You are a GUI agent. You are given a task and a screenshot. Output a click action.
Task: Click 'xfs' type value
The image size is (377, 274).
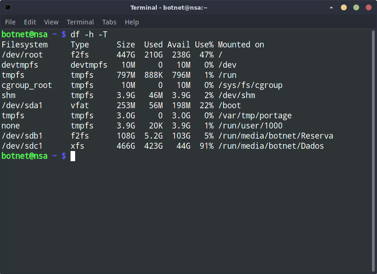(x=77, y=146)
